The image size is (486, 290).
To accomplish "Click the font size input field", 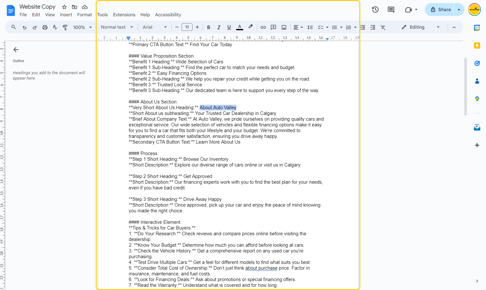I will (187, 27).
